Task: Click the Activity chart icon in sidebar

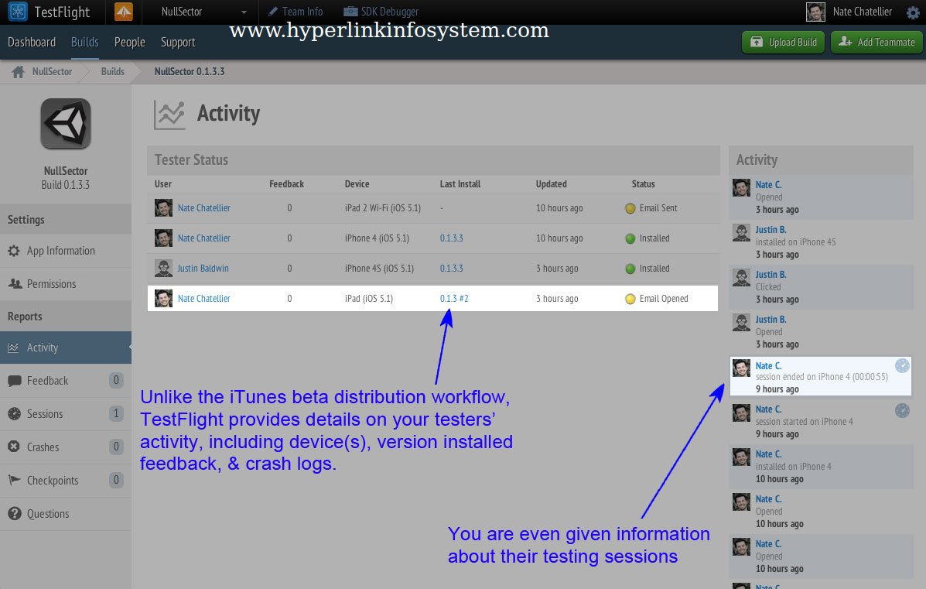Action: pyautogui.click(x=14, y=348)
